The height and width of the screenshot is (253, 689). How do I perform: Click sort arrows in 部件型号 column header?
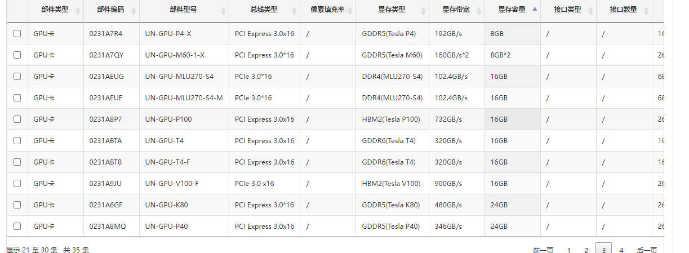click(x=223, y=11)
